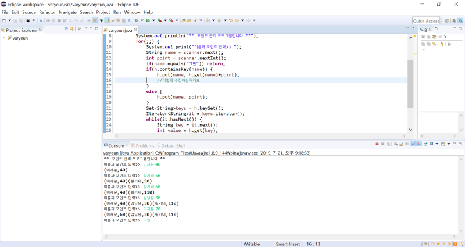Screen dimensions: 465x247
Task: Toggle Link with Editor in Project Explorer
Action: 71,28
